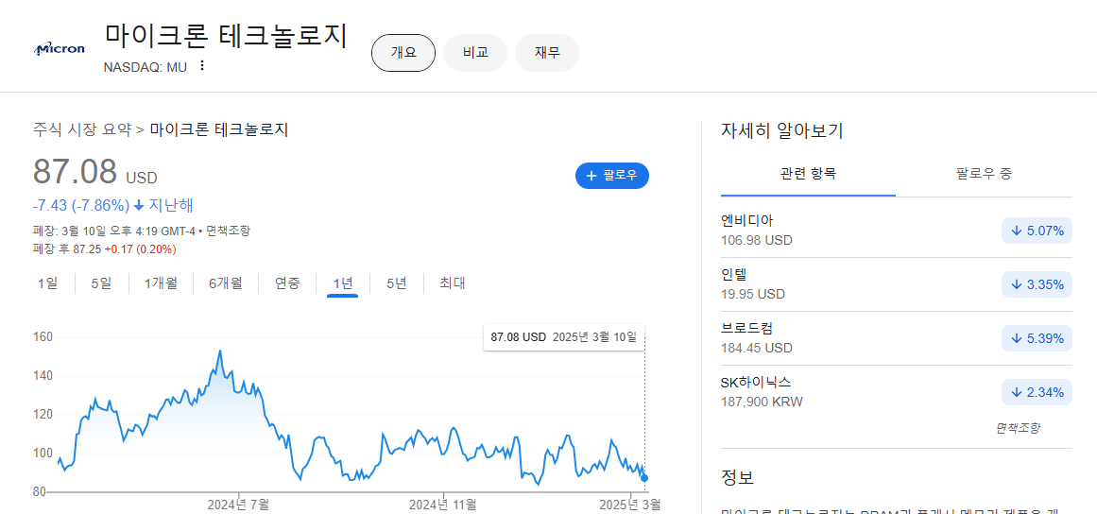Click the 3.35% change badge for 인텔
The width and height of the screenshot is (1097, 514).
[1037, 284]
